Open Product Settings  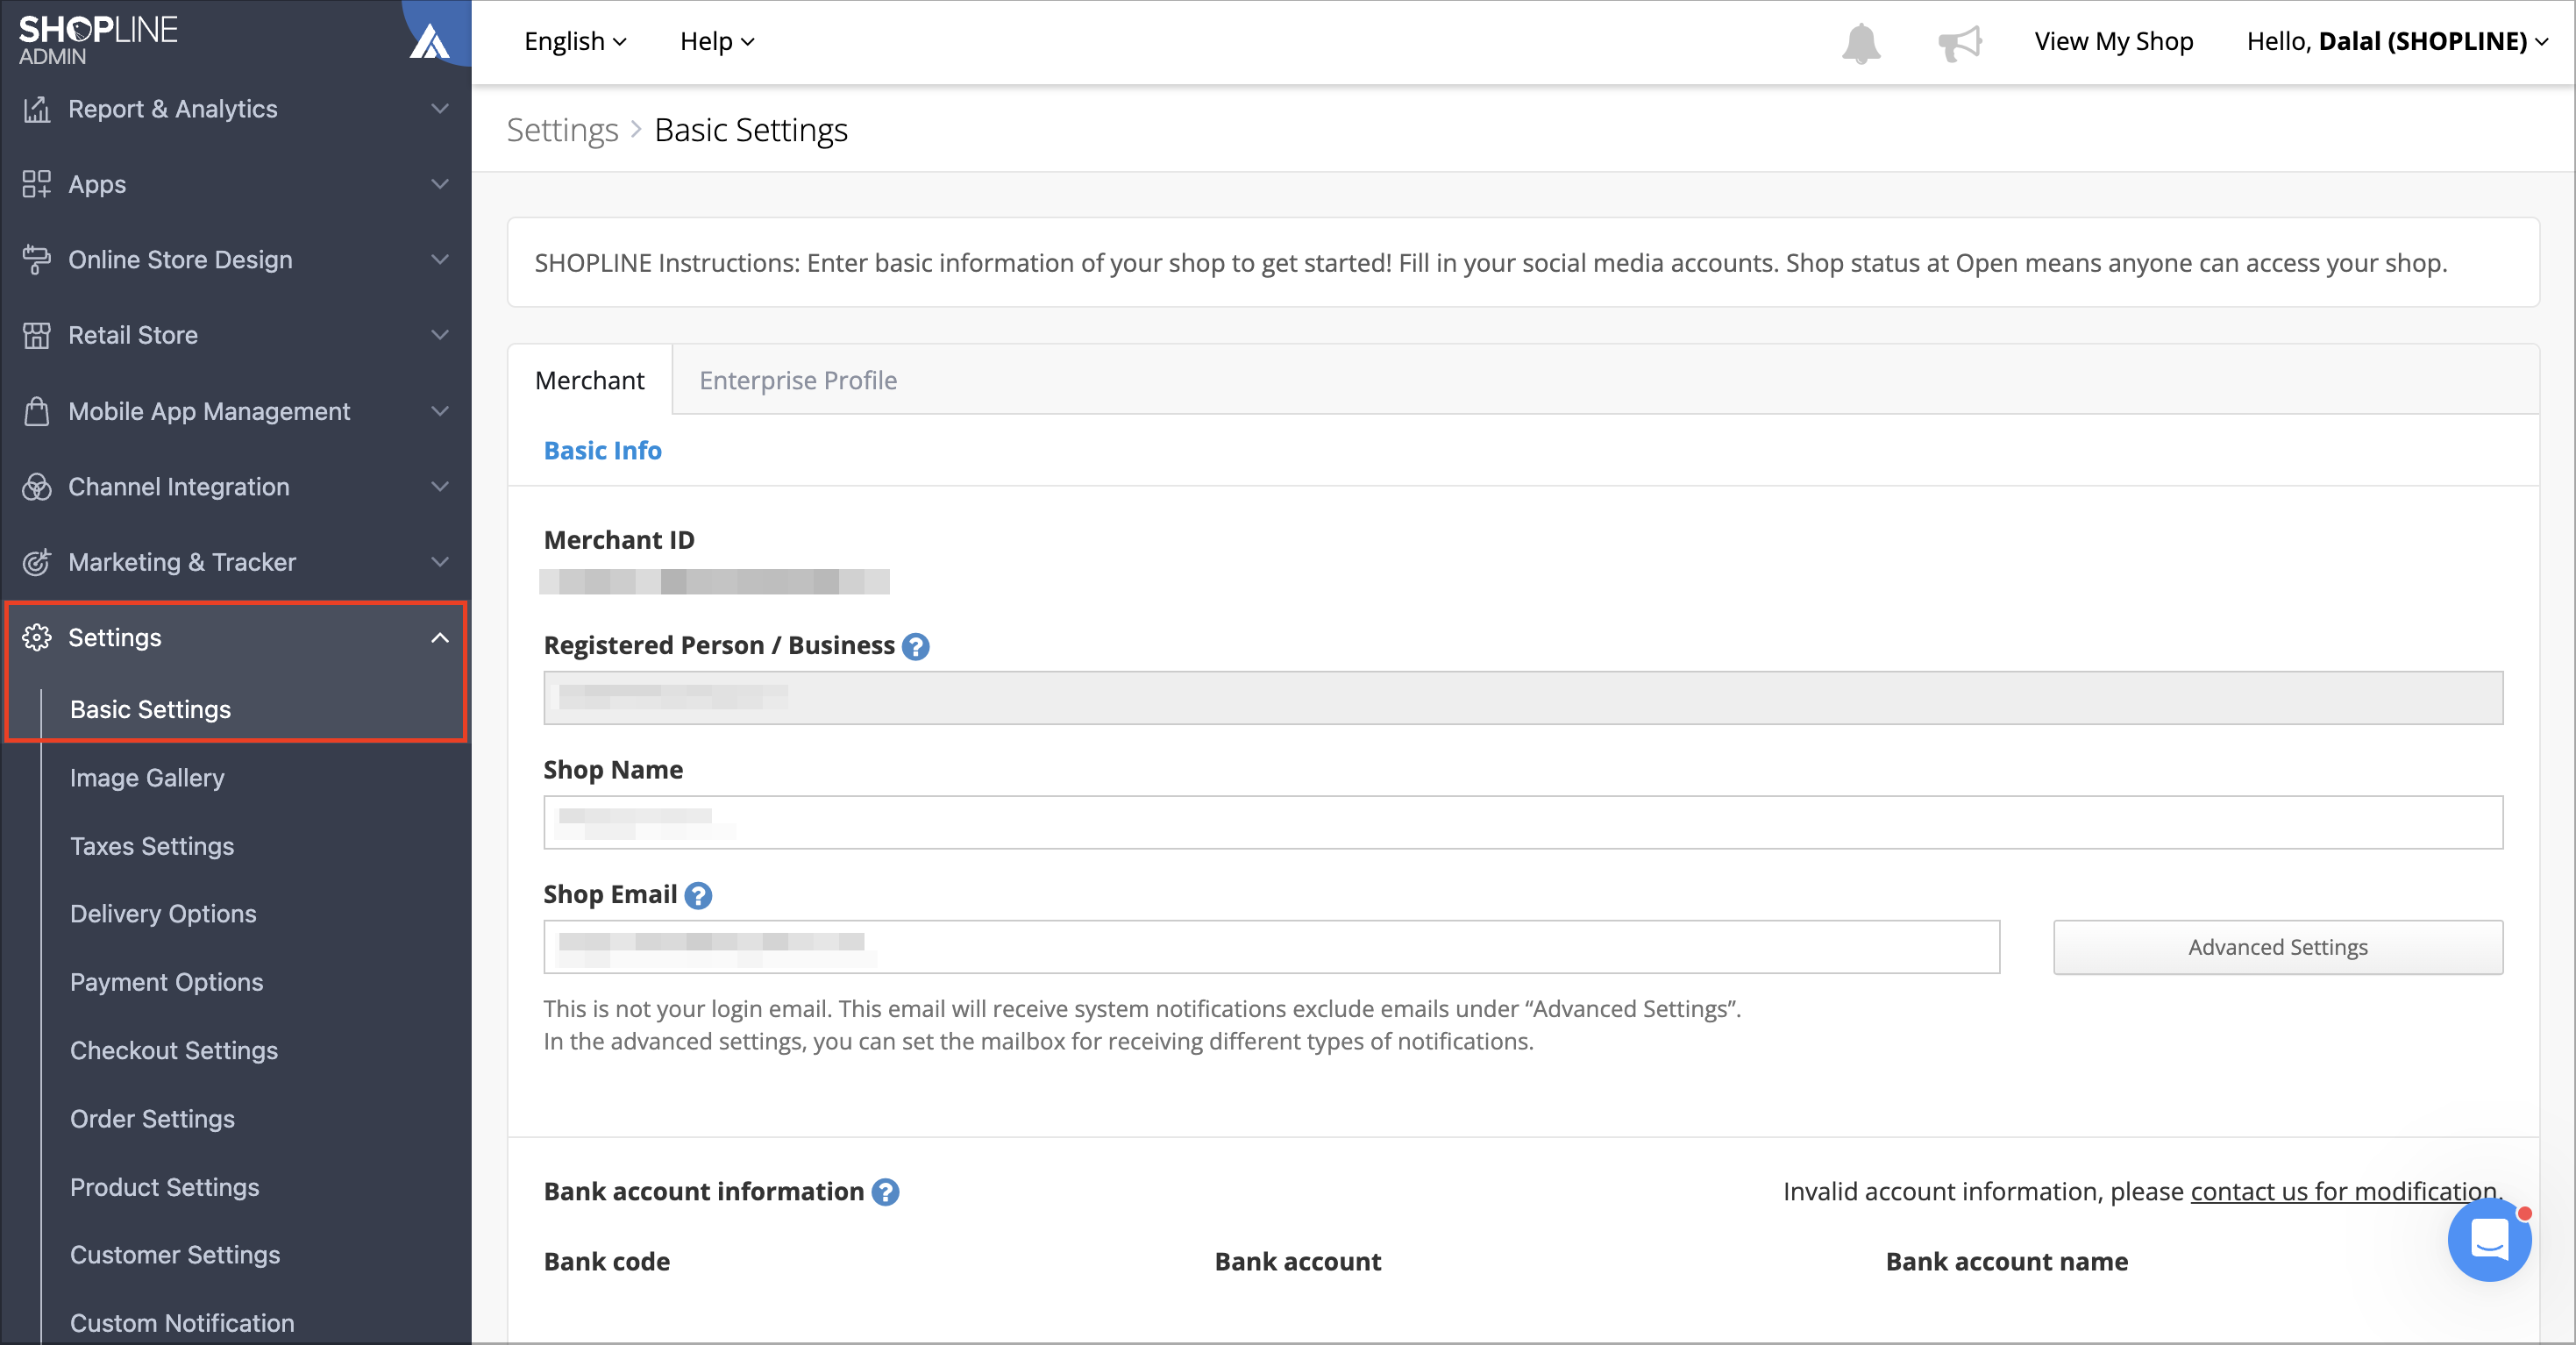[165, 1187]
